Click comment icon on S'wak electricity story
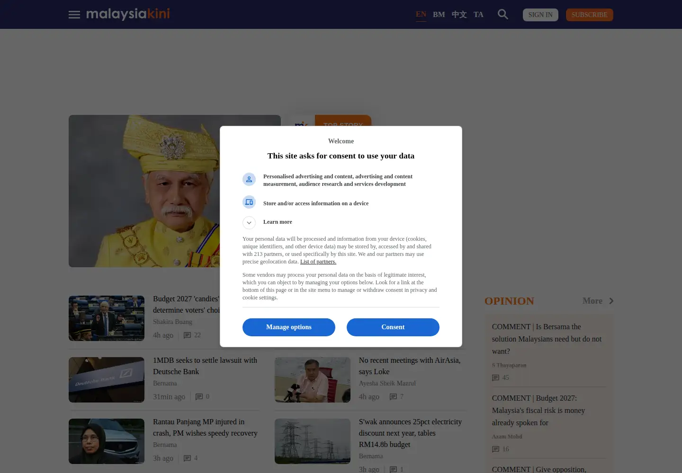 tap(393, 470)
